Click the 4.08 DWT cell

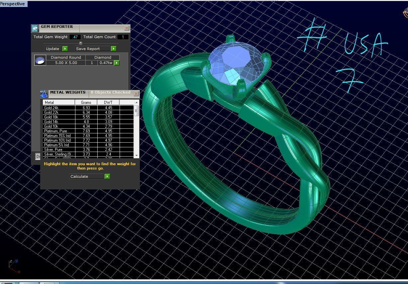108,112
